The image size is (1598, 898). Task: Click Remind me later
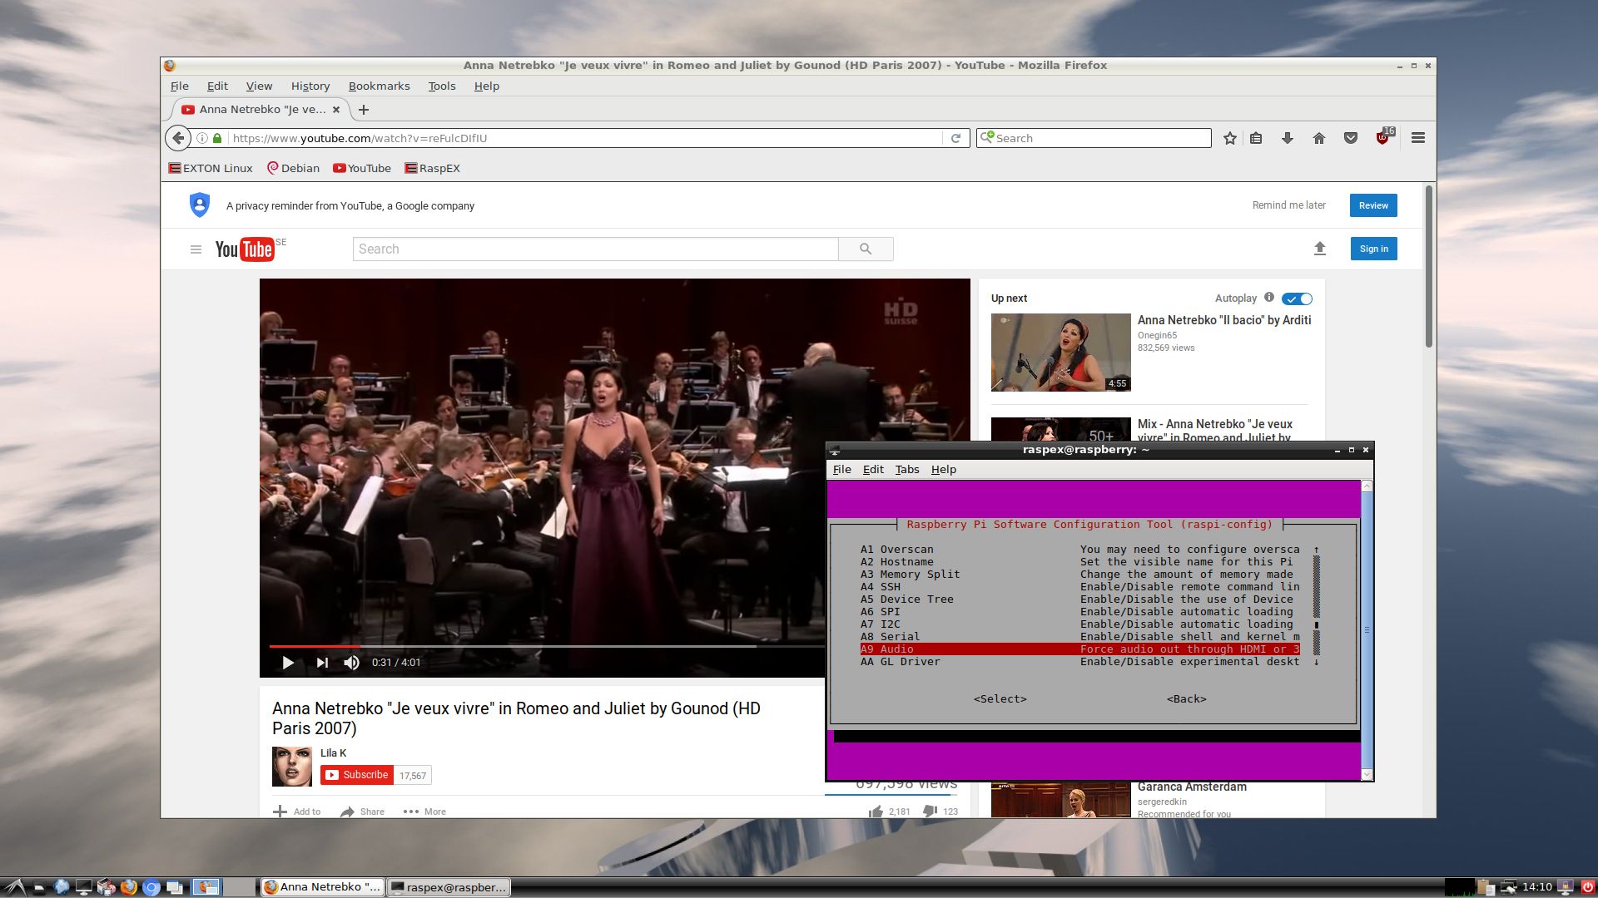1288,205
